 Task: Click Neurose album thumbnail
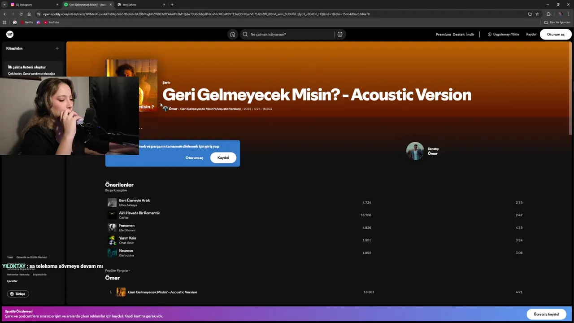click(112, 253)
